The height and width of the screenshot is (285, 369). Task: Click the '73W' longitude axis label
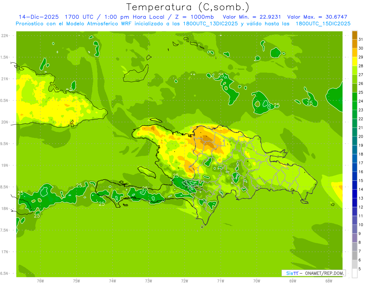click(149, 281)
